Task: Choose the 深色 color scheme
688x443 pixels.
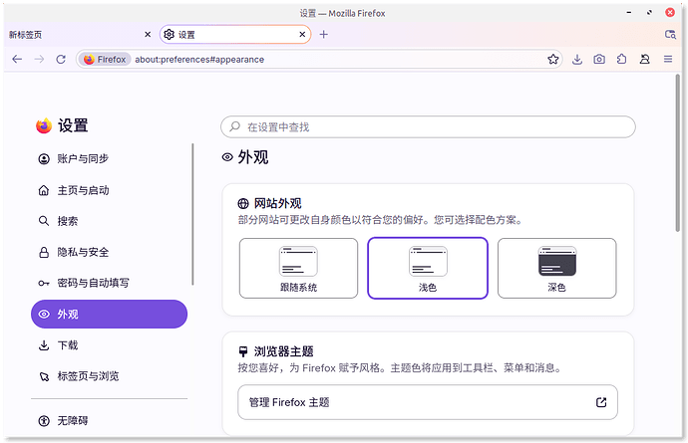Action: [x=556, y=268]
